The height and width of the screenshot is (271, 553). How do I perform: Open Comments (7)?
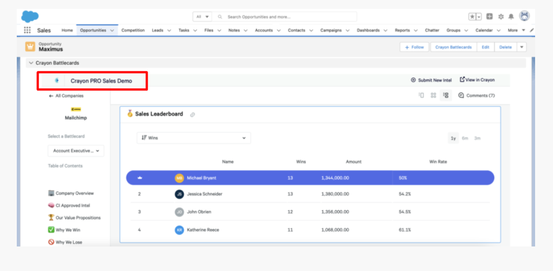tap(476, 95)
